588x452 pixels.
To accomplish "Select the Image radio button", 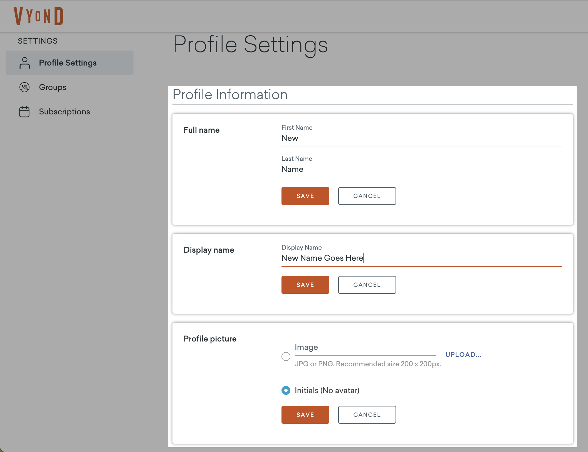I will (286, 356).
